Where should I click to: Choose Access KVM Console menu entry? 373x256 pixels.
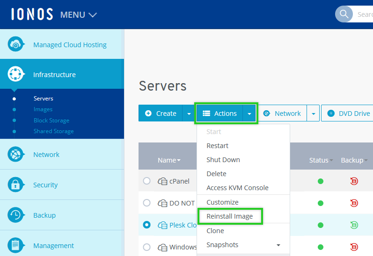(237, 188)
